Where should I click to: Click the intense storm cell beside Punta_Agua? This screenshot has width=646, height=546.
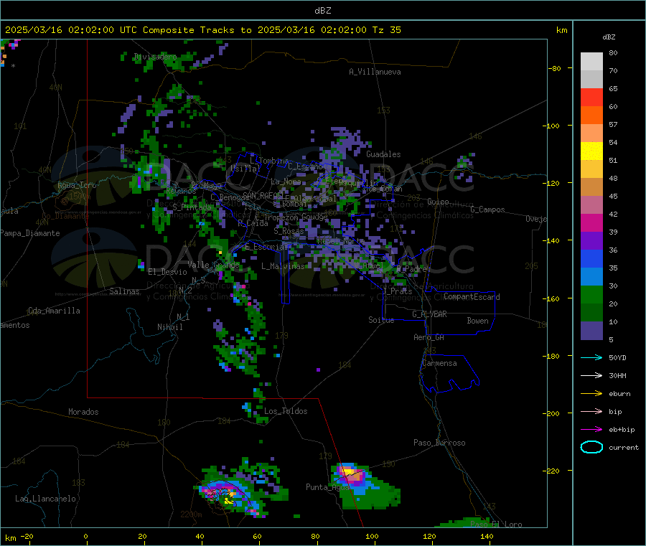(x=350, y=473)
